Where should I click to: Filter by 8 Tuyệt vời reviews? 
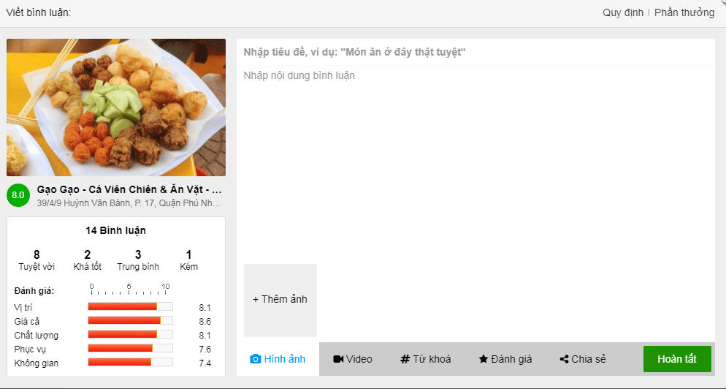pyautogui.click(x=37, y=260)
